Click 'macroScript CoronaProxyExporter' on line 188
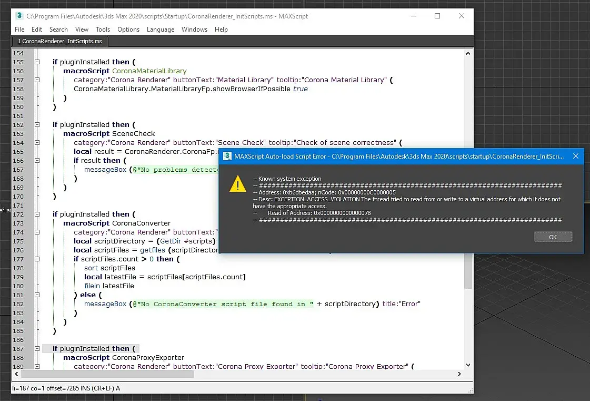Image resolution: width=590 pixels, height=401 pixels. tap(124, 358)
